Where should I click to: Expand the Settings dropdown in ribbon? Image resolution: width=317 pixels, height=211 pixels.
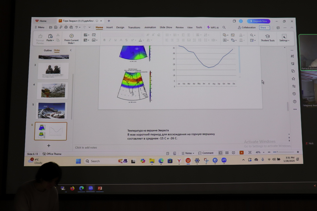coord(289,40)
